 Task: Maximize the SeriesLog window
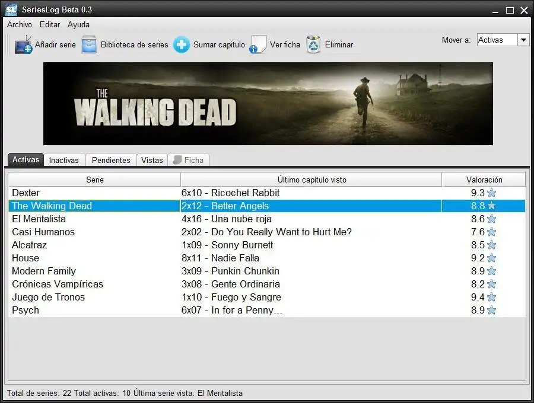(510, 10)
